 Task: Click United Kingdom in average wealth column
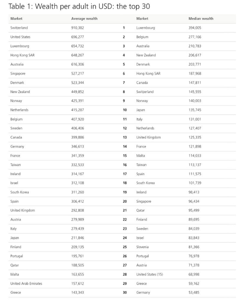[23, 210]
